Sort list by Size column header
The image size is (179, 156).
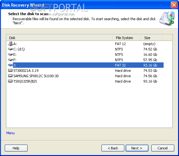[152, 38]
